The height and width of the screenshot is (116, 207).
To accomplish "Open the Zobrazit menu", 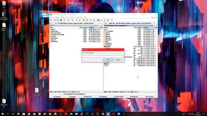I will (71, 17).
